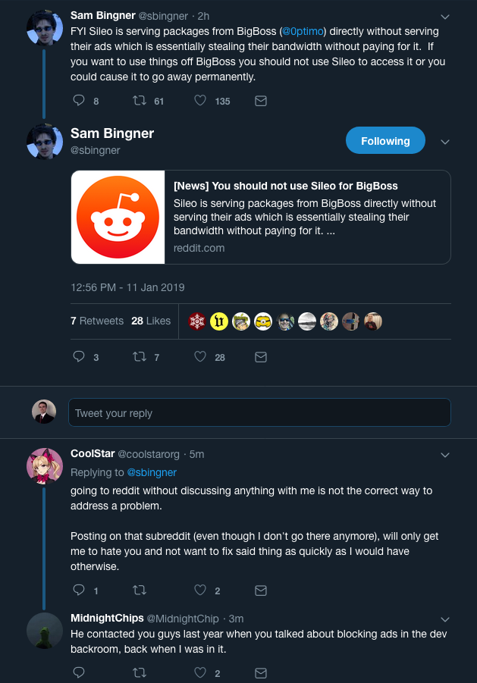The width and height of the screenshot is (477, 683).
Task: Retweet CoolStar's reply
Action: (x=140, y=591)
